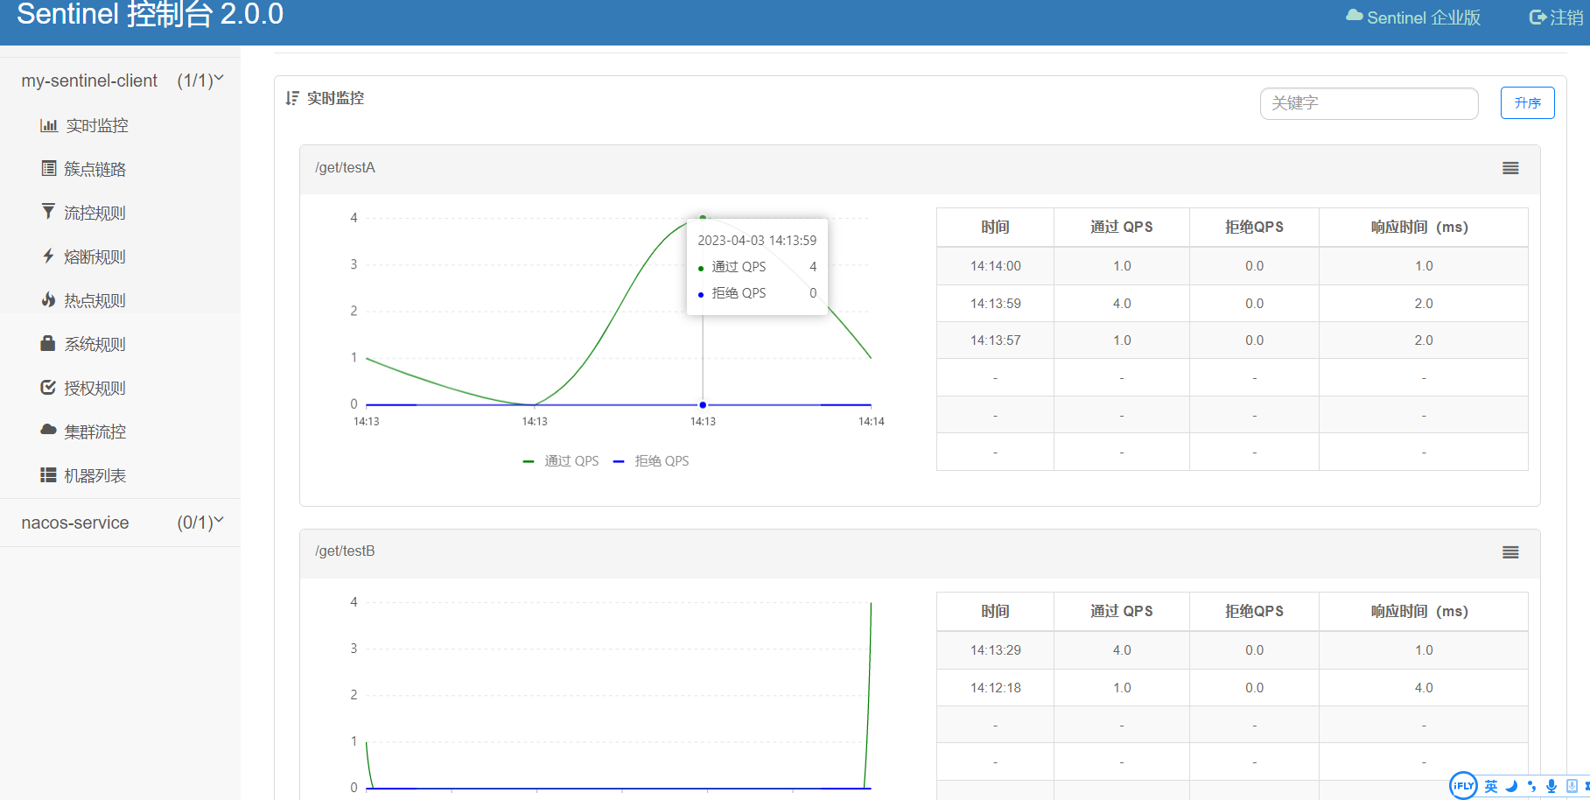
Task: Click the moon icon in IME bar
Action: tap(1511, 786)
